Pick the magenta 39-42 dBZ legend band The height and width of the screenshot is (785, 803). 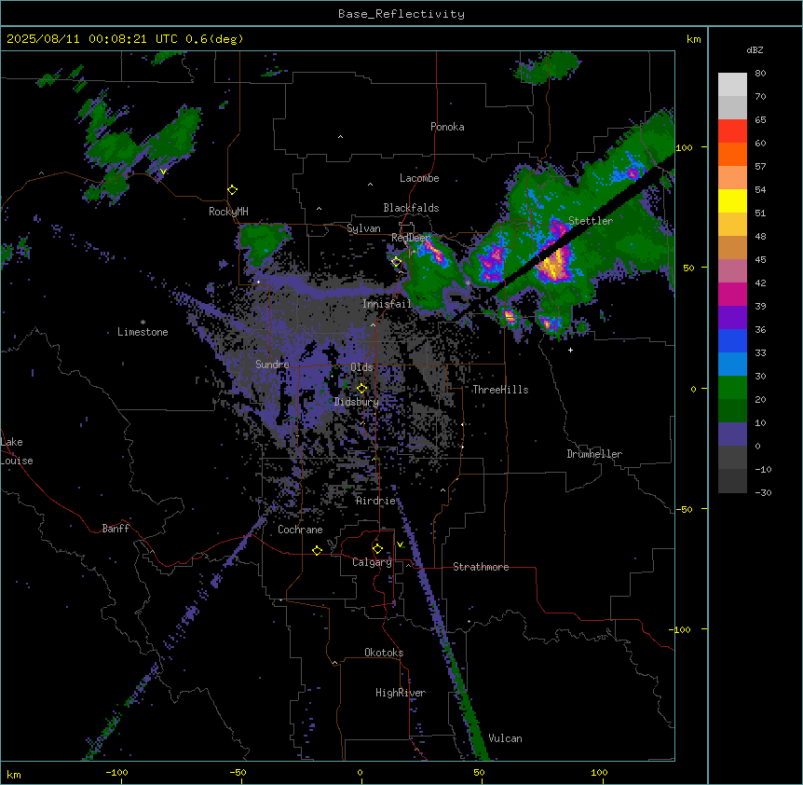coord(732,294)
